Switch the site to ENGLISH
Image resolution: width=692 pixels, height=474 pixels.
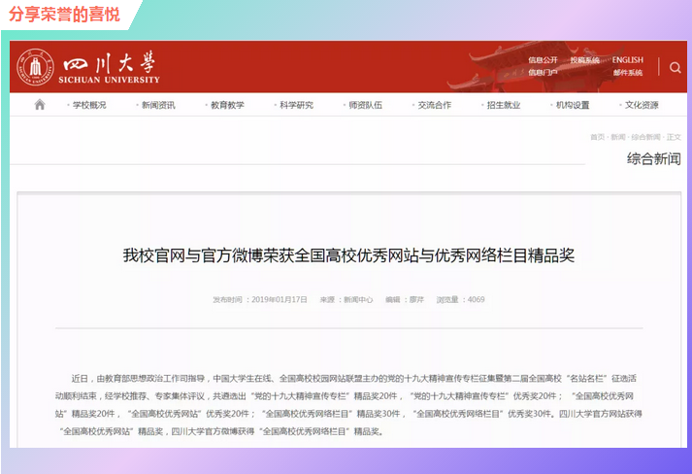coord(627,60)
